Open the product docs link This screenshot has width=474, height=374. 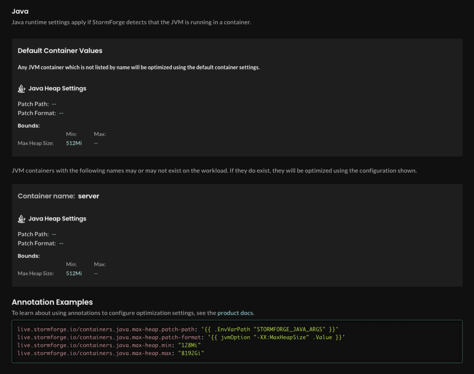pyautogui.click(x=235, y=313)
